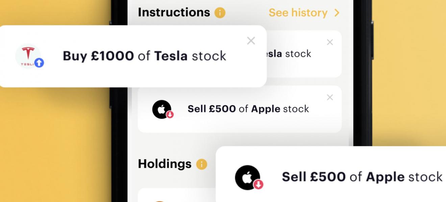Screen dimensions: 446x202
Task: Select the enlarged Sell £500 of Apple stock text
Action: (x=362, y=177)
